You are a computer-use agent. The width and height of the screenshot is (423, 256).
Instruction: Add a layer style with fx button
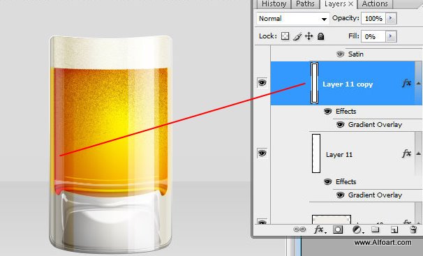click(320, 229)
